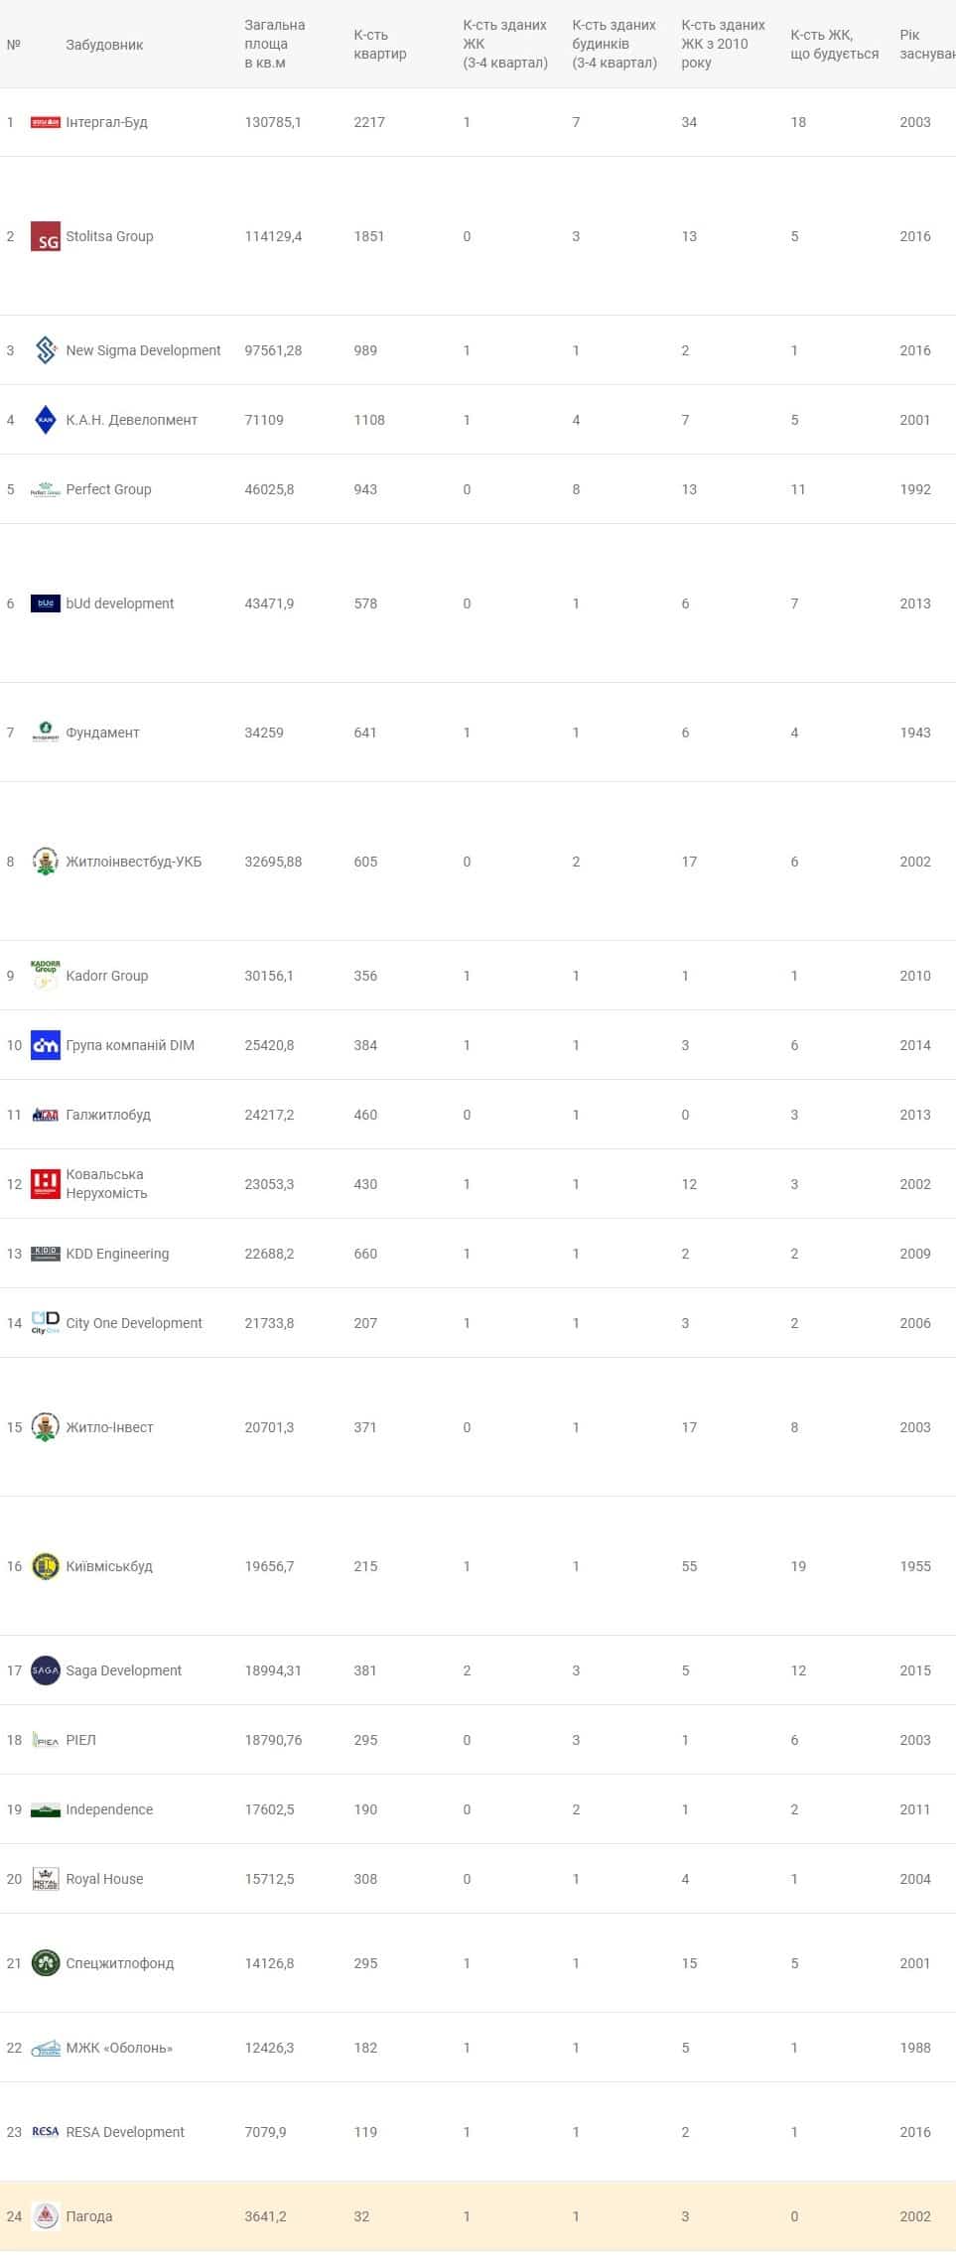Screen dimensions: 956x2267
Task: Click the РІЕЛ company logo
Action: (x=46, y=1740)
